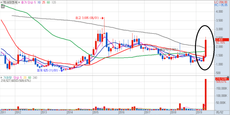This screenshot has height=115, width=230.
Task: Click the 218,527,603주(509,67%) volume readout
Action: [x=16, y=81]
